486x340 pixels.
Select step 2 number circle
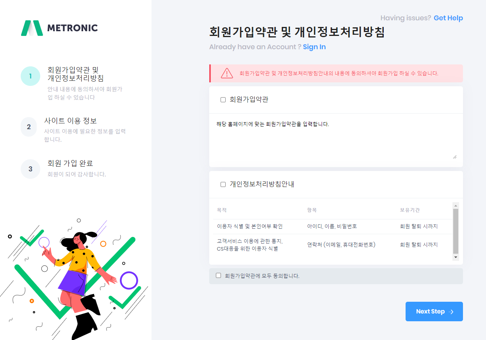coord(29,127)
